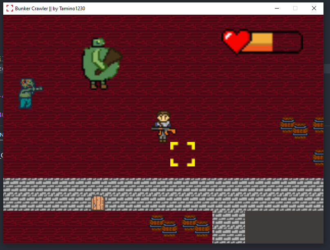The image size is (330, 250).
Task: Click the empty dark part of the health bar
Action: (287, 42)
